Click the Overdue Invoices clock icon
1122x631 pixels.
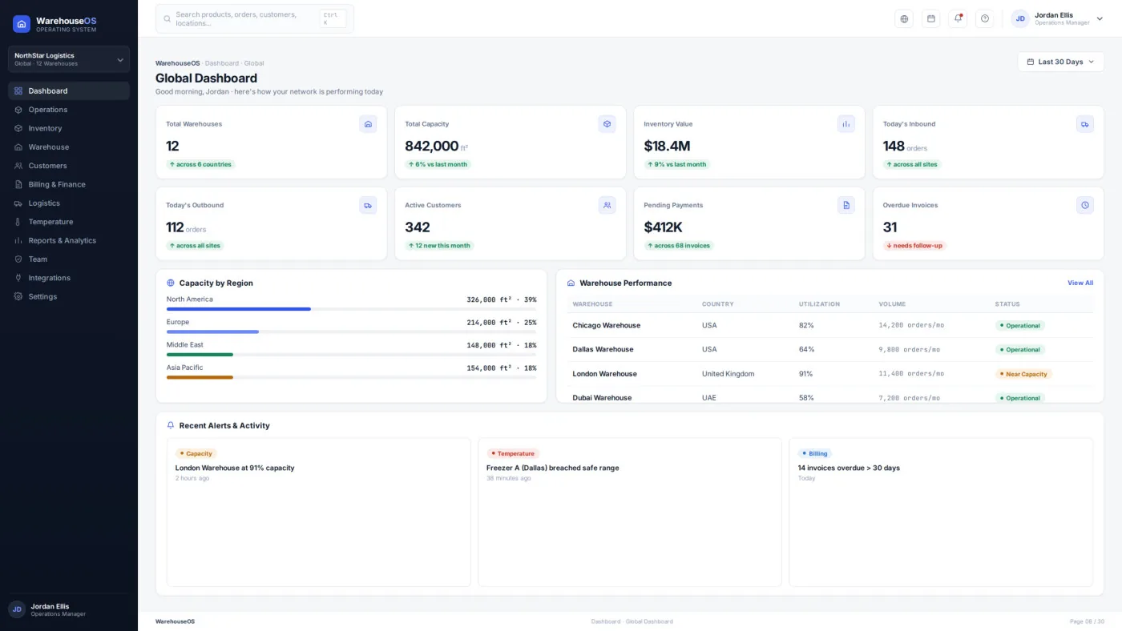click(x=1085, y=205)
